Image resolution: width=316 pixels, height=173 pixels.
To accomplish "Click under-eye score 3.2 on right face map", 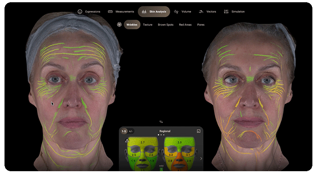I will coord(171,155).
